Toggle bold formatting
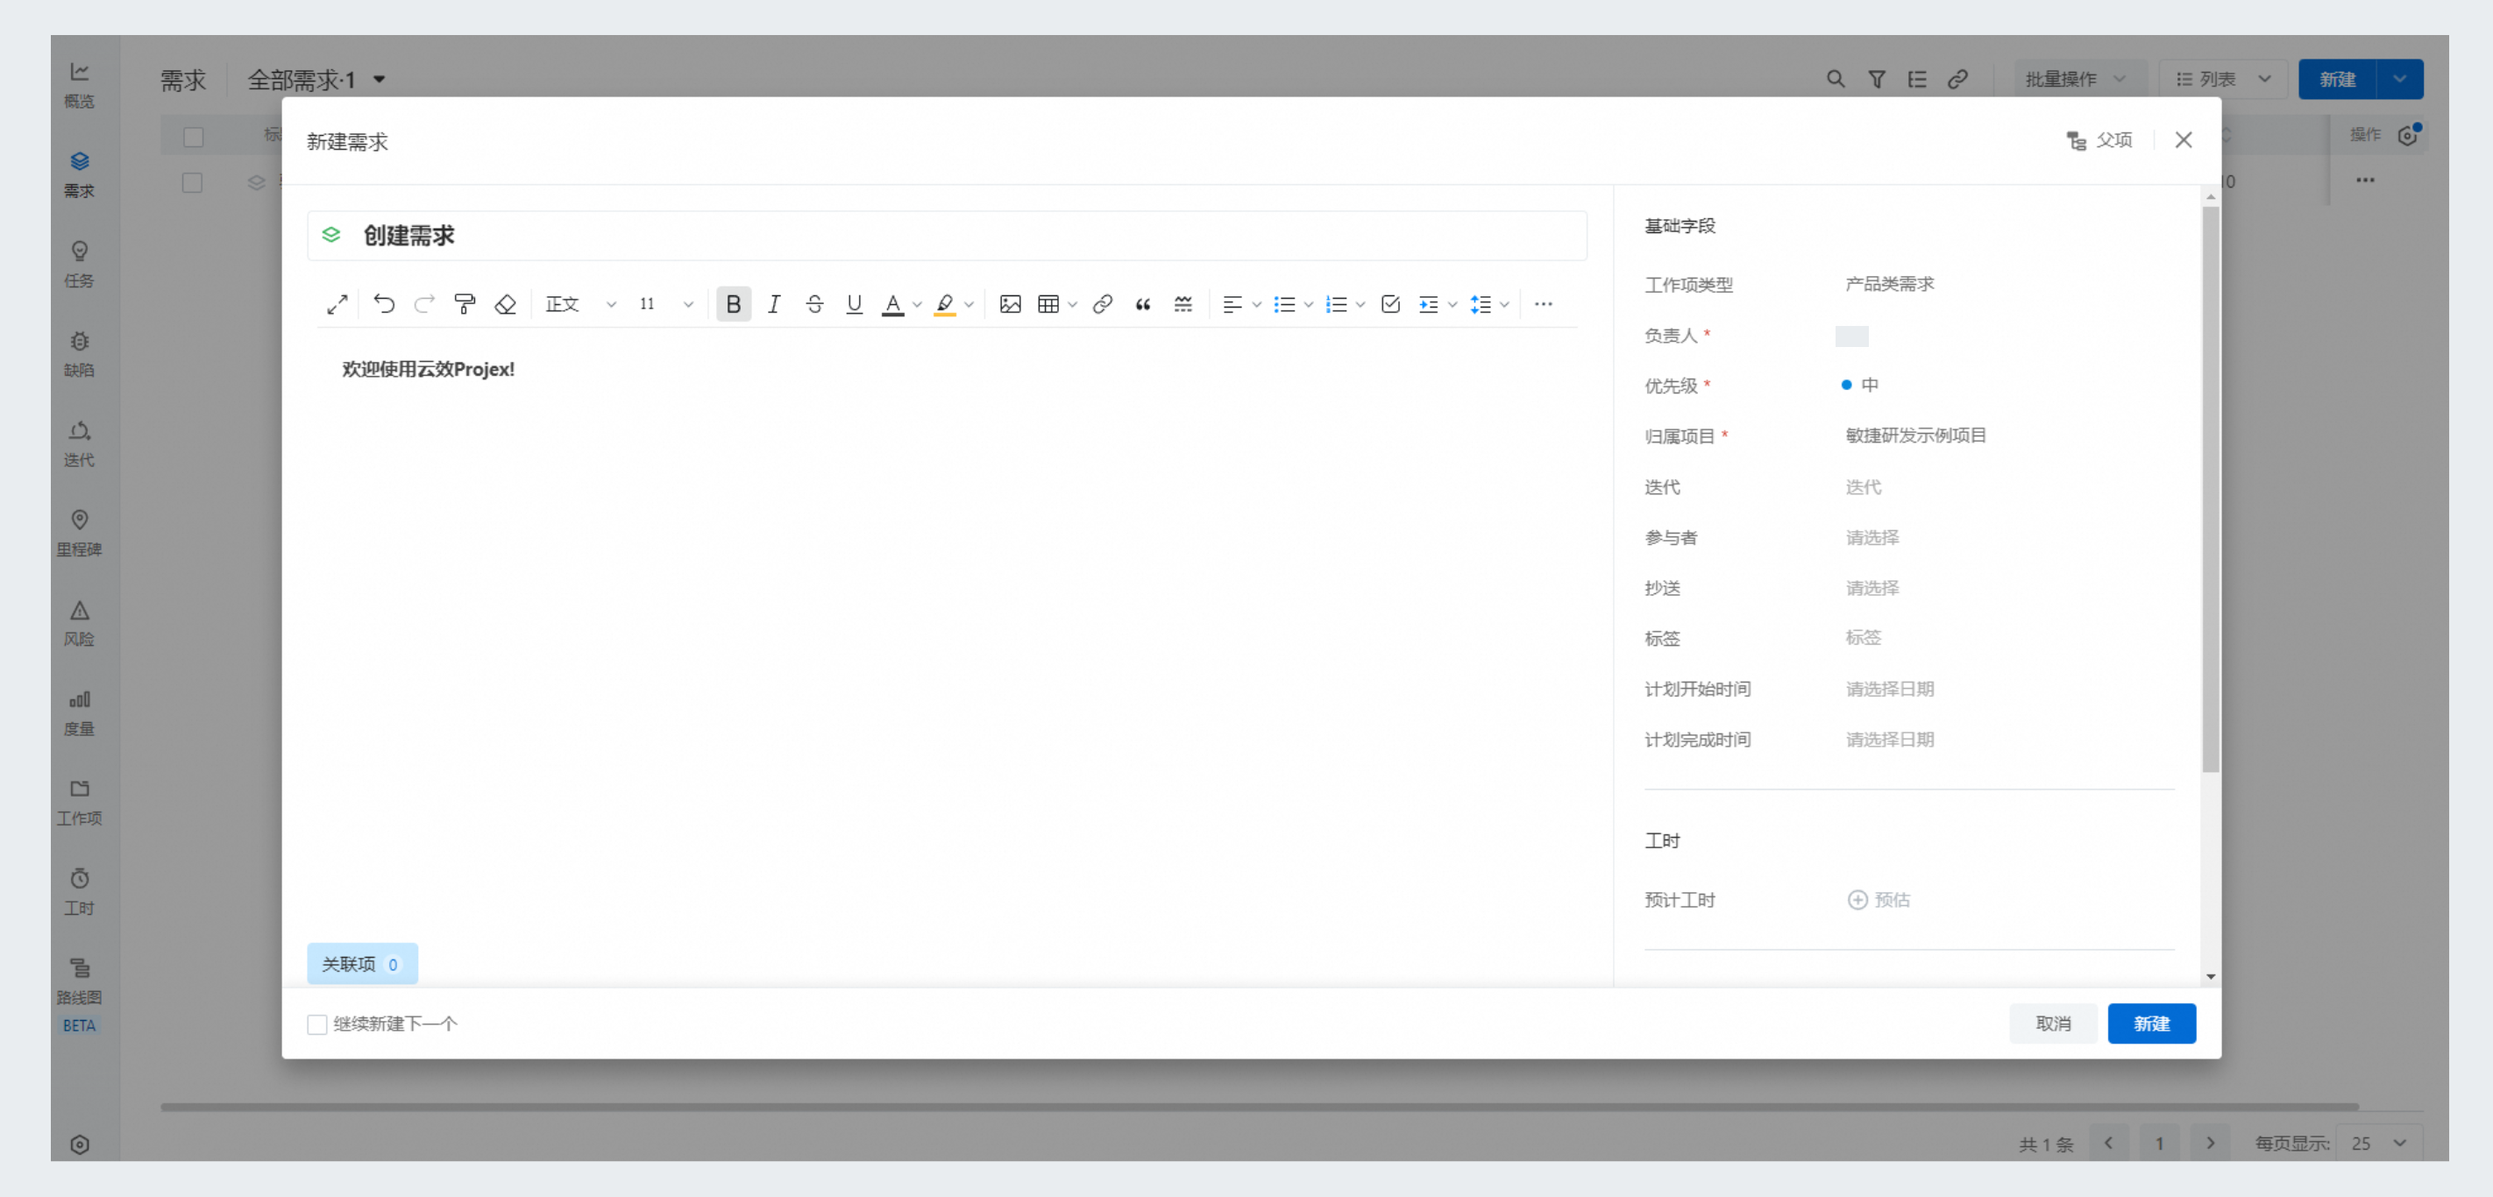This screenshot has height=1197, width=2493. click(734, 305)
